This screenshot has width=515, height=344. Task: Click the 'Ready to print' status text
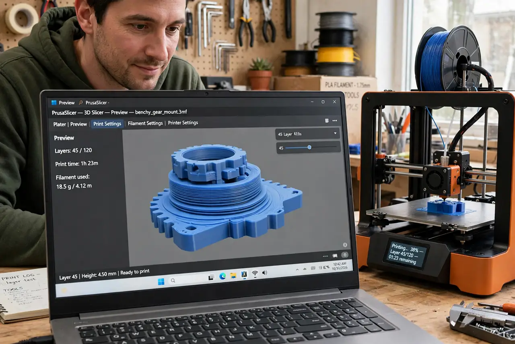point(135,272)
